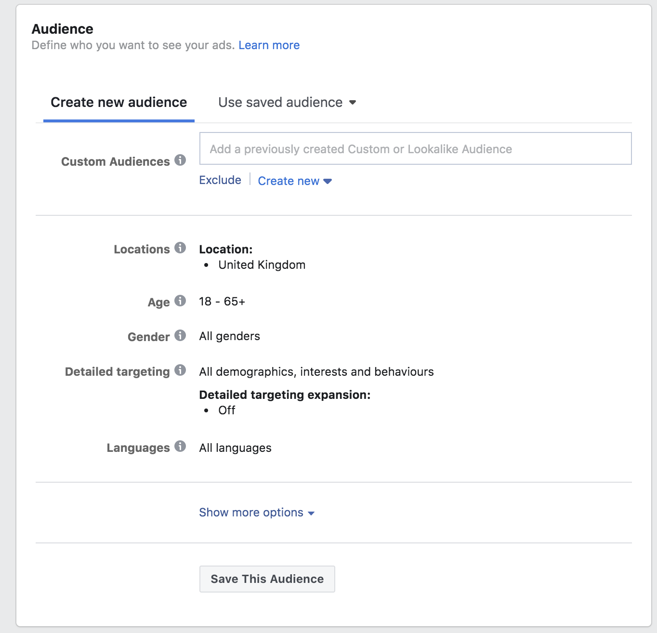The height and width of the screenshot is (633, 657).
Task: Click the Languages info icon
Action: (180, 446)
